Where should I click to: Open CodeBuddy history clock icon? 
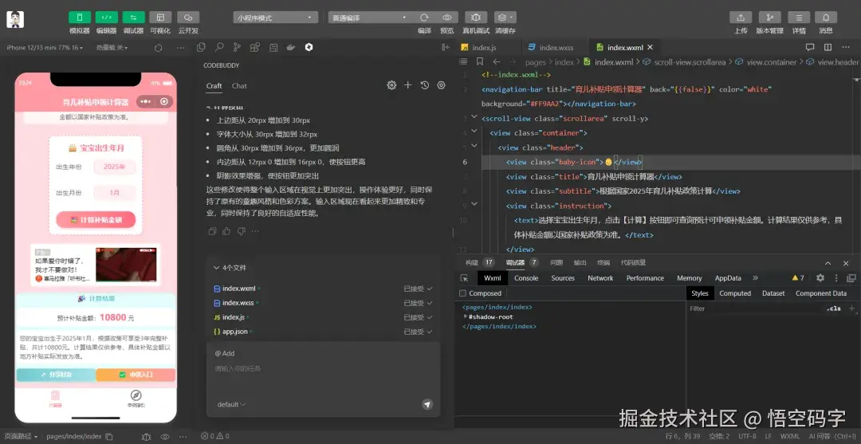pos(424,85)
